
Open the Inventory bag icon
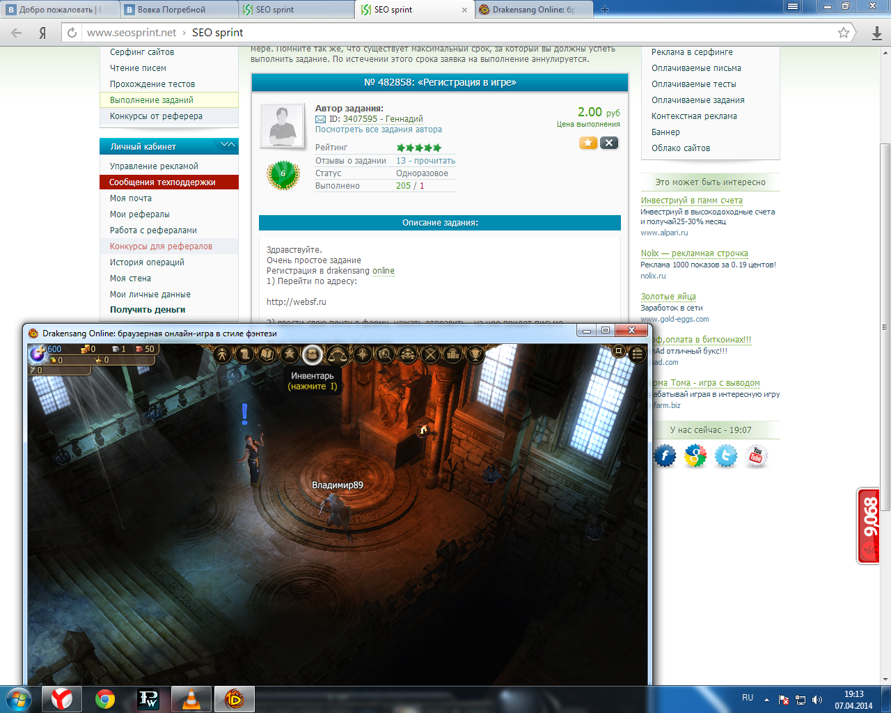click(x=313, y=354)
